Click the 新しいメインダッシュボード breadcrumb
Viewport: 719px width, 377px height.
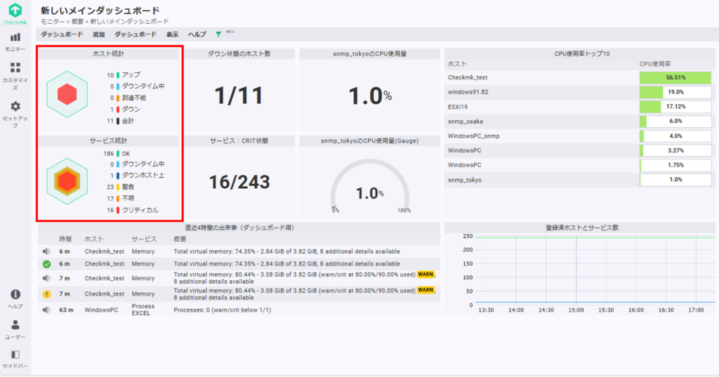[x=129, y=22]
